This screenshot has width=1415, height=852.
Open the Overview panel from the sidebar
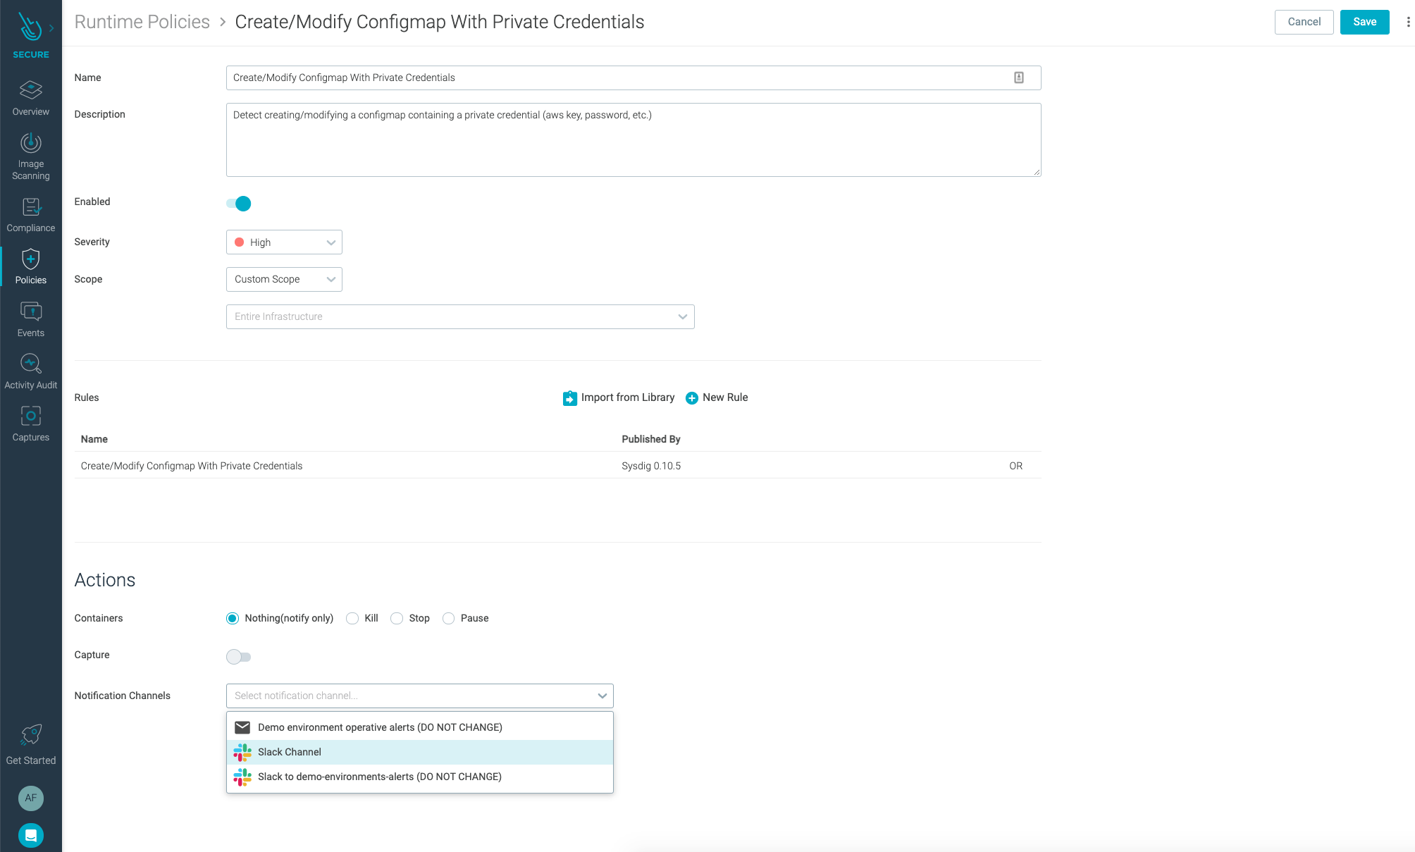coord(30,97)
